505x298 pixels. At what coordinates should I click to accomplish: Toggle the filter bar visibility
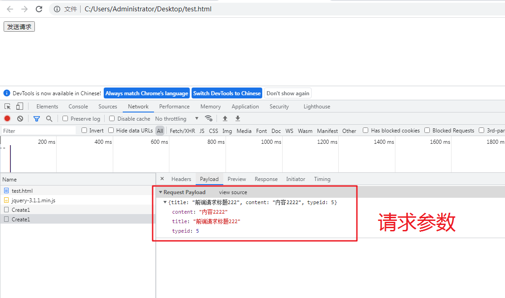(36, 118)
